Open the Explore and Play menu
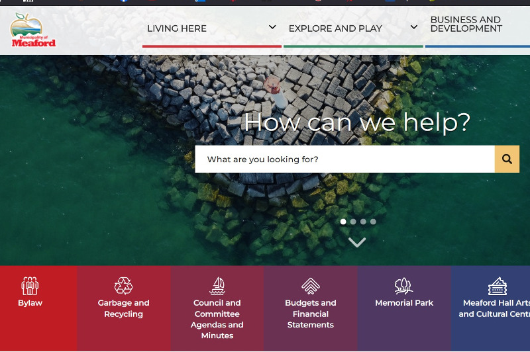Screen dimensions: 530x352 click(335, 28)
